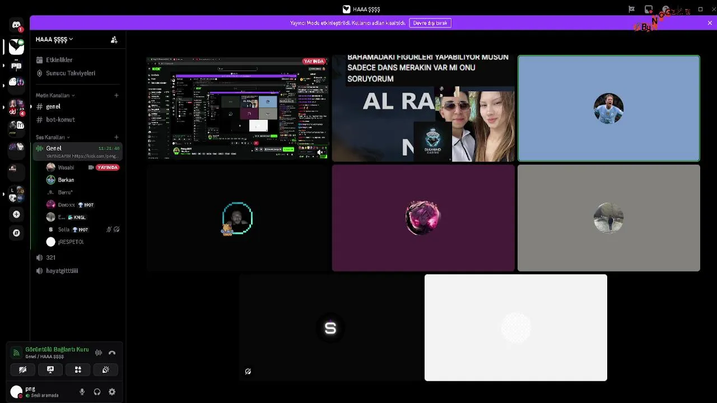Create channel with plus next to Metin Kanalları

[117, 95]
